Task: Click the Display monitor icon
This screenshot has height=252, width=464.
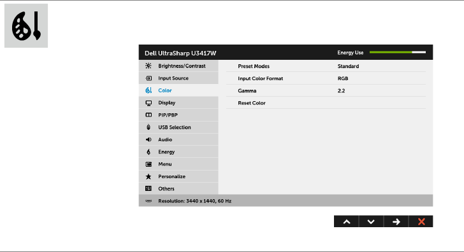Action: click(x=149, y=103)
